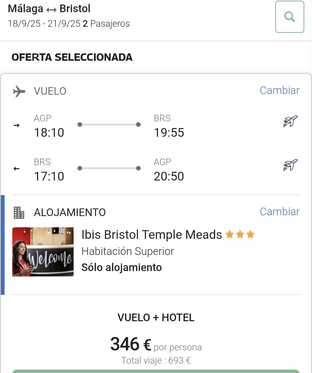Viewport: 312px width, 373px height.
Task: Open Ibis Bristol Temple Meads hotel title
Action: click(152, 235)
